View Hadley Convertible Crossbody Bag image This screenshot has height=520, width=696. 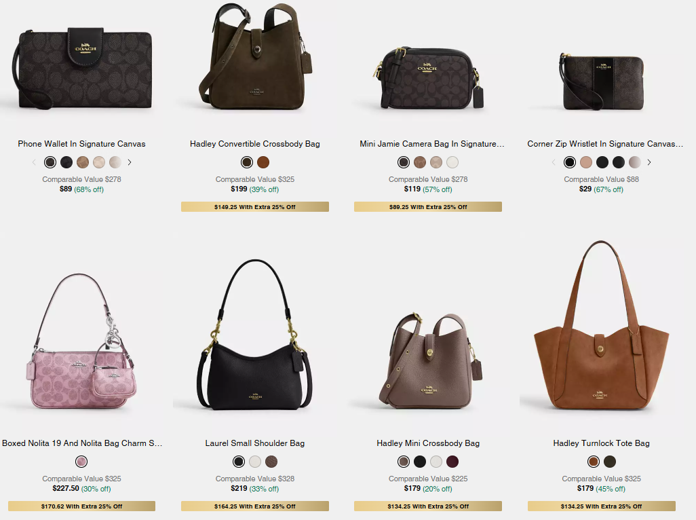255,57
